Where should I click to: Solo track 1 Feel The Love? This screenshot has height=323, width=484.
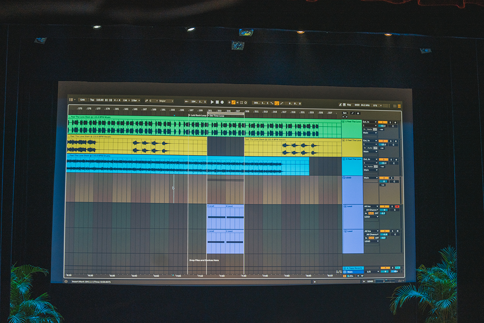(x=390, y=122)
